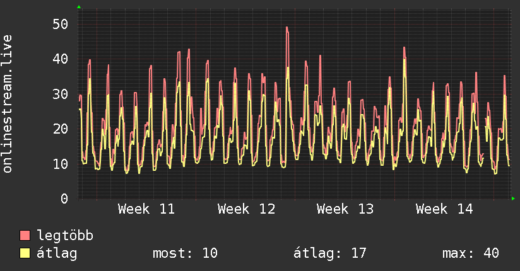
Task: Click the green arrow at x-axis end
Action: [513, 199]
